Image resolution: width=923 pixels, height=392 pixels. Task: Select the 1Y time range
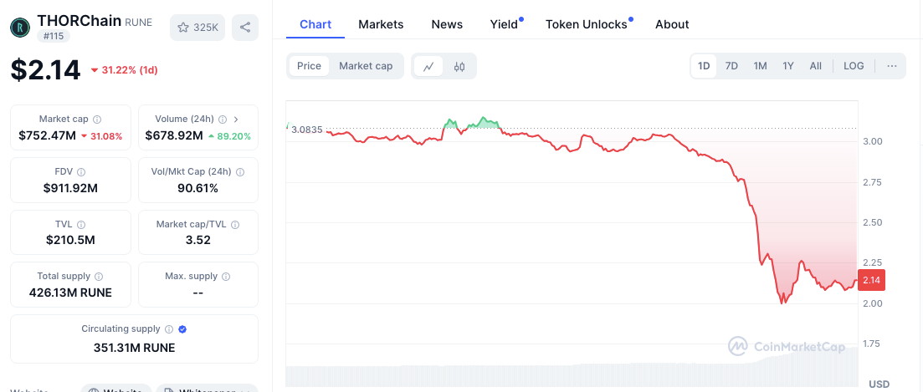(787, 66)
